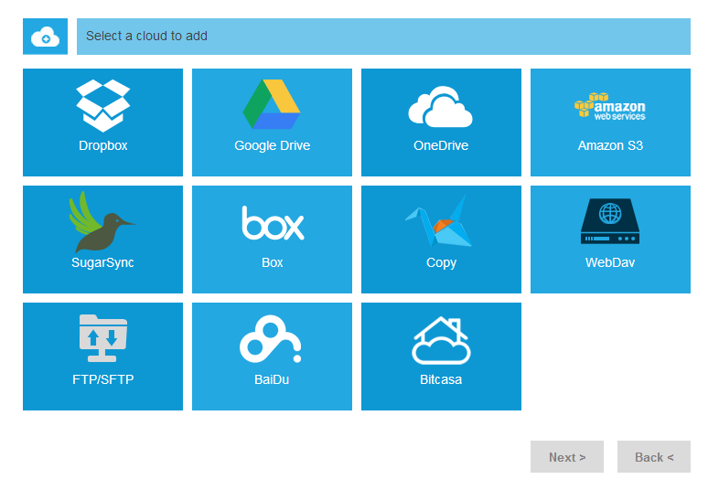Choose the SugarSync hummingbird icon

[x=102, y=222]
